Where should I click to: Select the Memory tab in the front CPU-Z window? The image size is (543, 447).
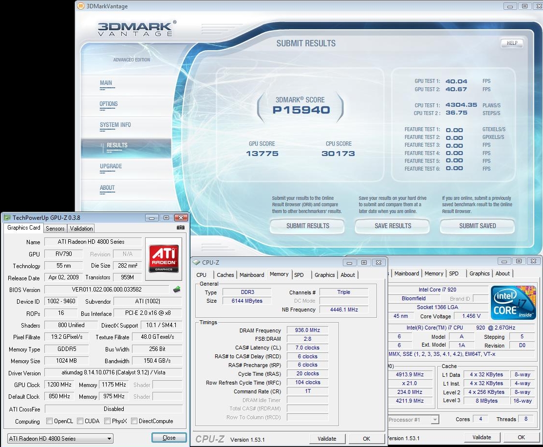[279, 274]
